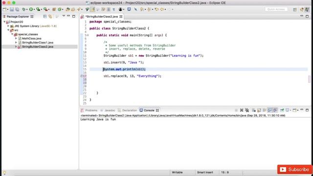This screenshot has width=313, height=176.
Task: Collapse the src folder node
Action: (8, 30)
